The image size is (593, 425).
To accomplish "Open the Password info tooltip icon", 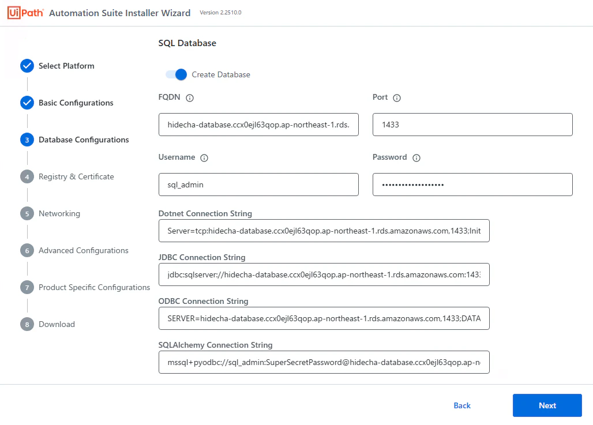I will coord(416,157).
